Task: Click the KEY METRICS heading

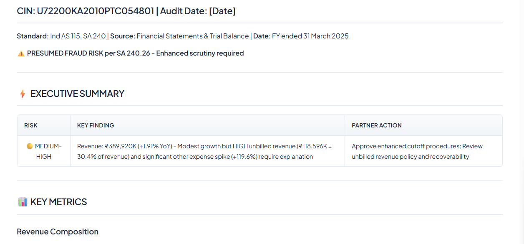Action: pyautogui.click(x=58, y=202)
